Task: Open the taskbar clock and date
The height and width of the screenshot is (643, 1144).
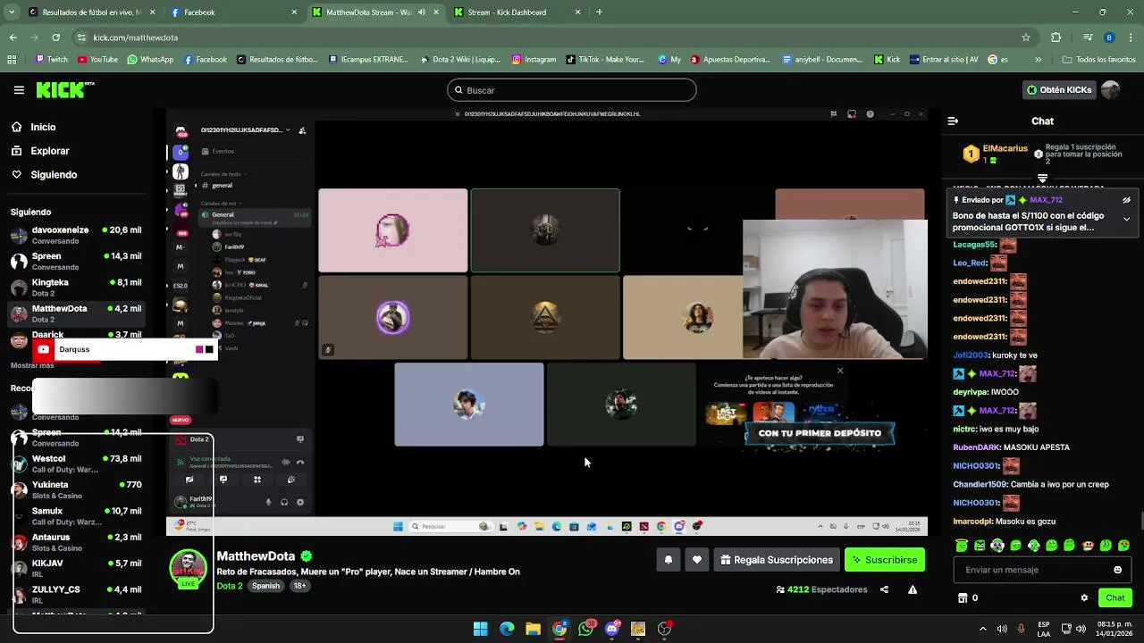Action: click(1115, 629)
